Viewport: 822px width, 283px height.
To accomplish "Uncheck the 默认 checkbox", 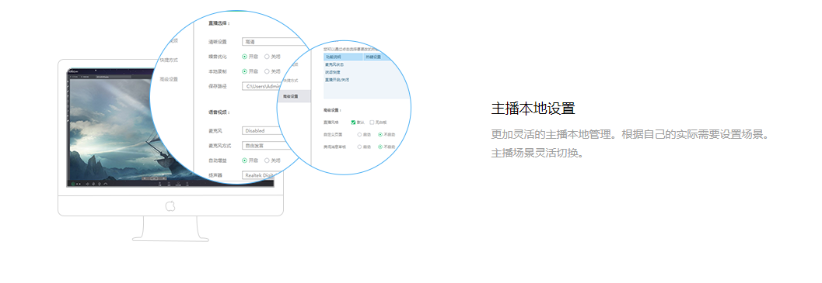I will [x=353, y=123].
